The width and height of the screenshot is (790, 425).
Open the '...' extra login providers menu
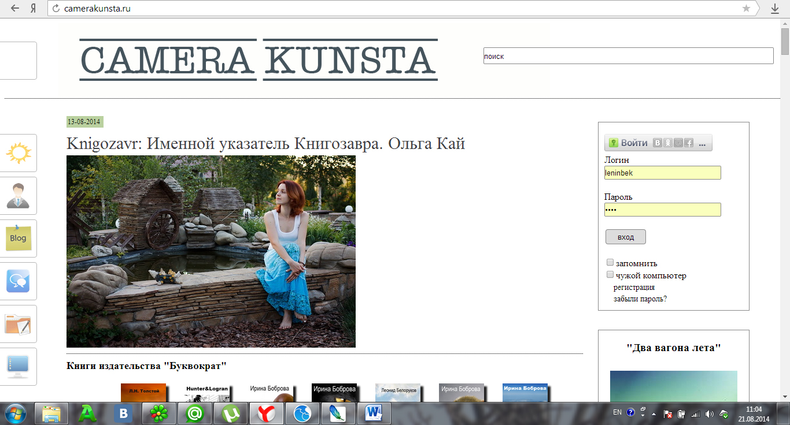click(703, 143)
